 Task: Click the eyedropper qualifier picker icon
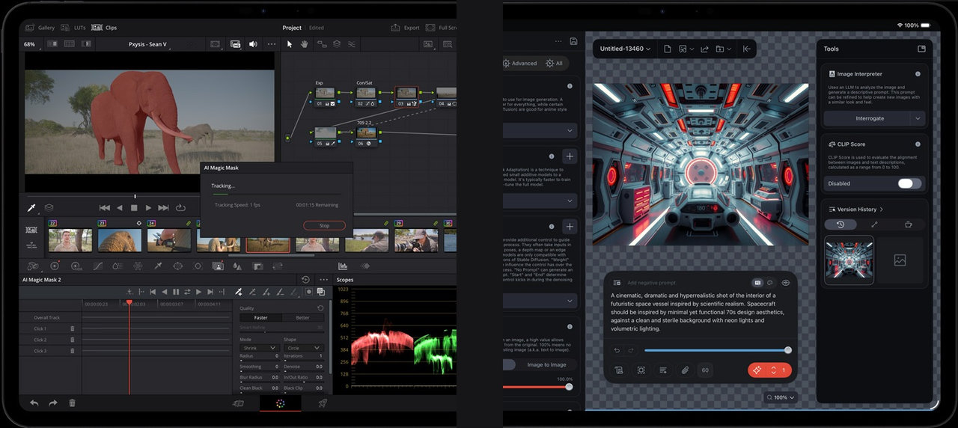click(x=31, y=207)
